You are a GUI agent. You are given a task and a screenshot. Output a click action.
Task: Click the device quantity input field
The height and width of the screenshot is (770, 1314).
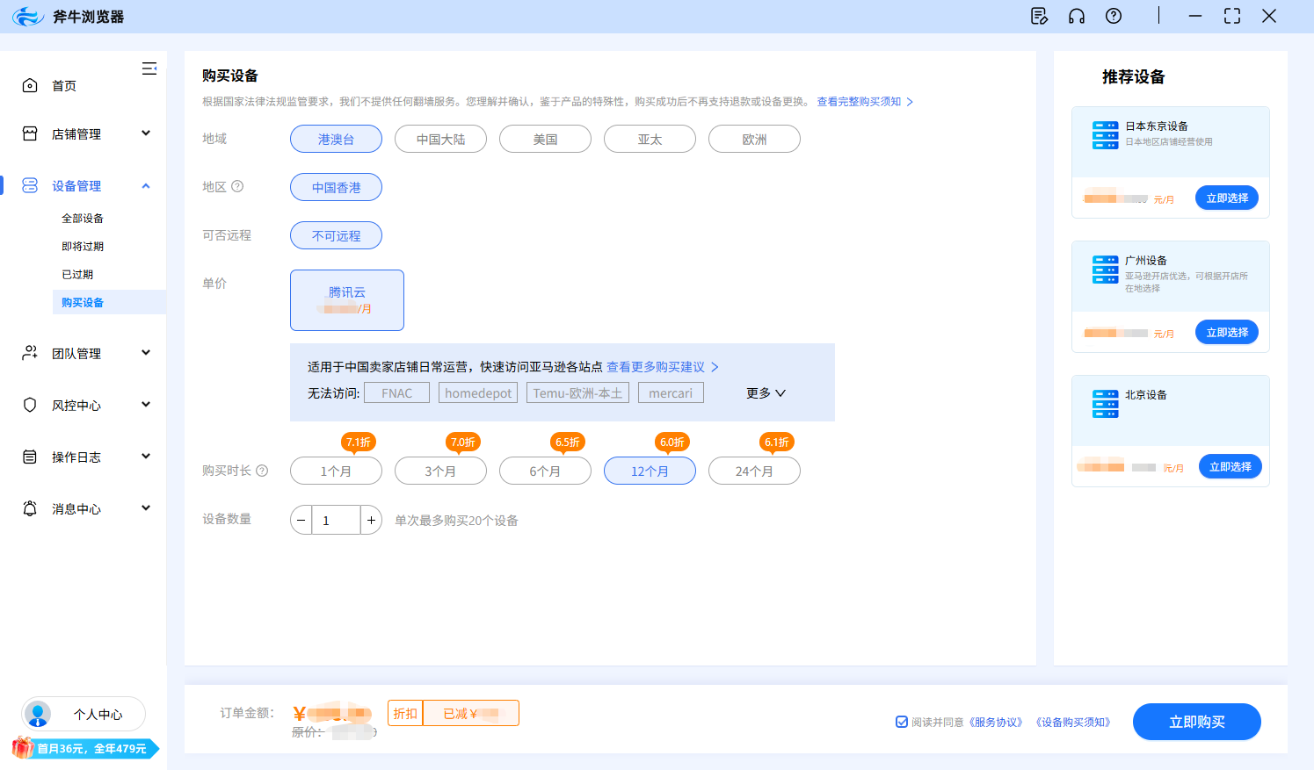(x=336, y=519)
